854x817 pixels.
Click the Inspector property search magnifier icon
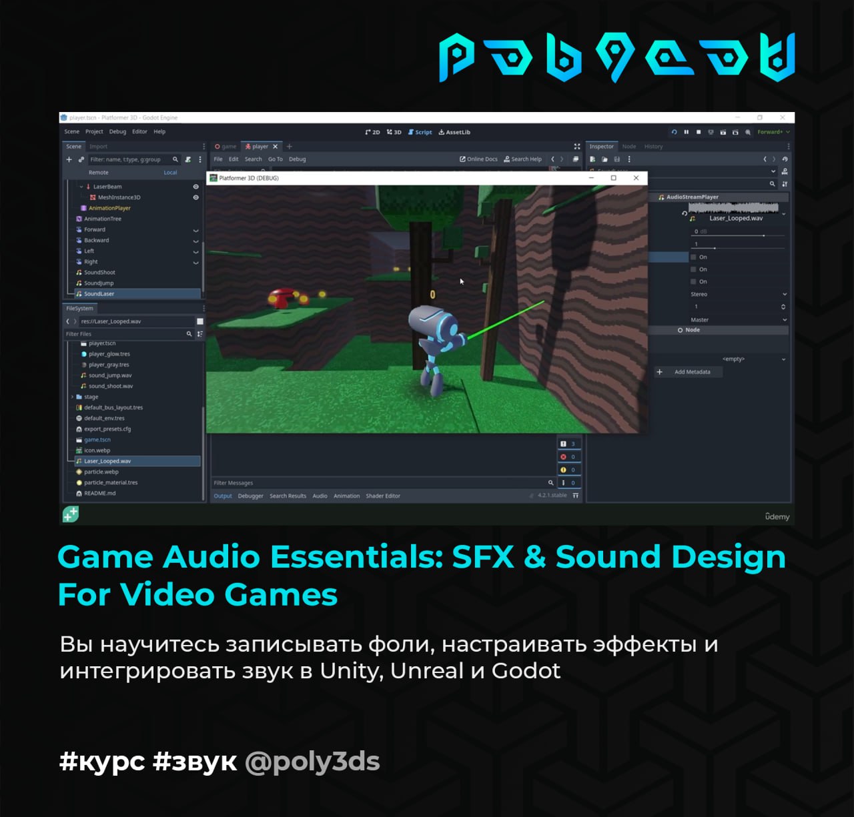point(773,183)
